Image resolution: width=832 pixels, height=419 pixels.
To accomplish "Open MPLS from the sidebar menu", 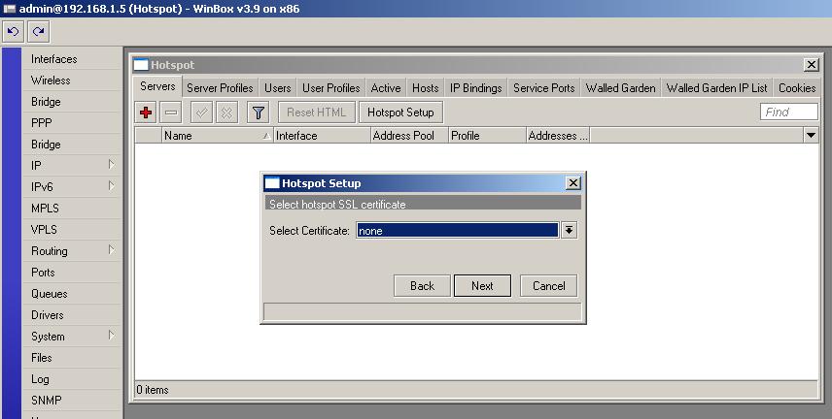I will [45, 209].
